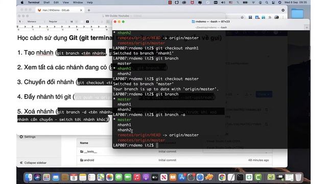Open the Trash in the Dock
Screen dimensions: 327x184
[298, 177]
